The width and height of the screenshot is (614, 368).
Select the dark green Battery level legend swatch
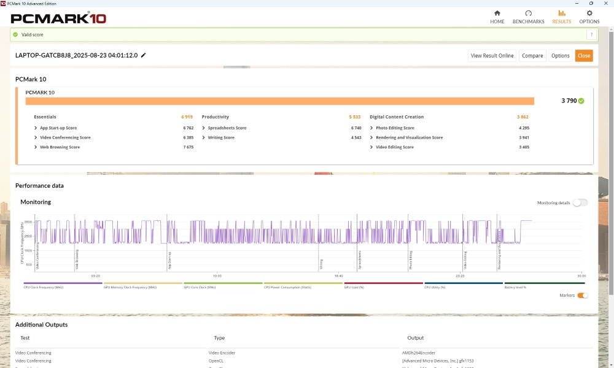(545, 283)
